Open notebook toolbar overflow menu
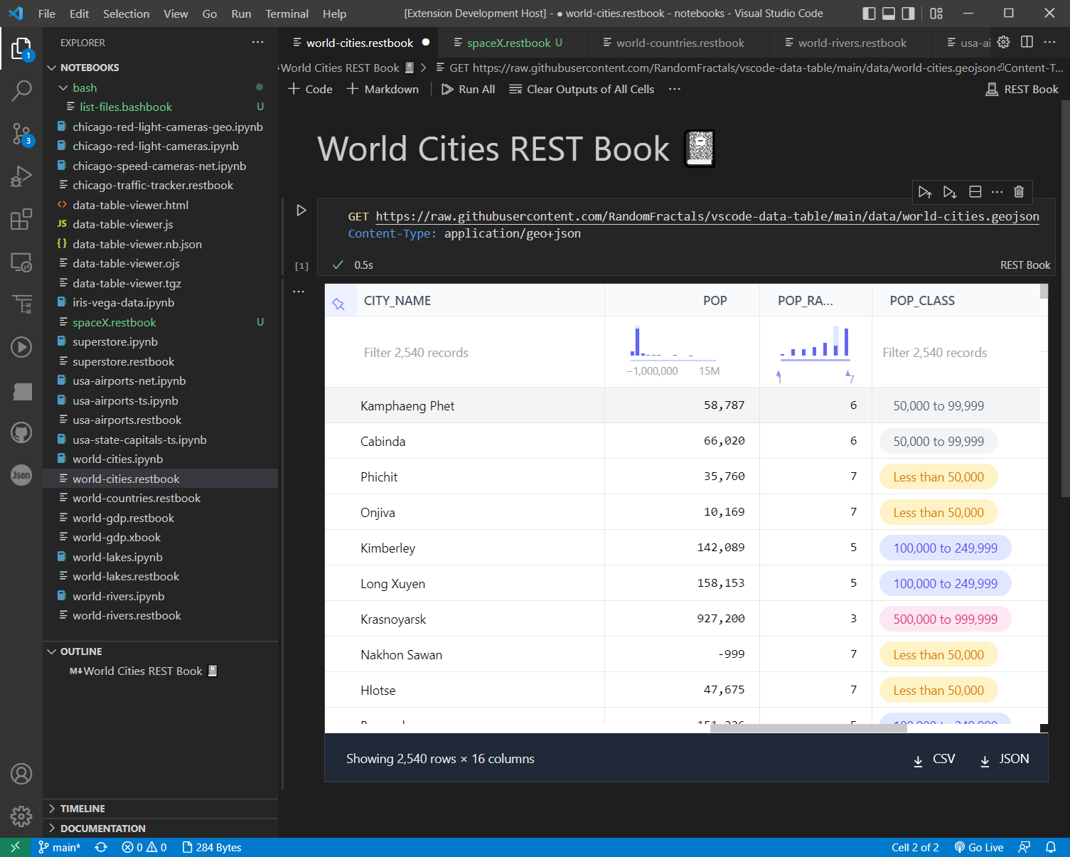Image resolution: width=1070 pixels, height=857 pixels. [x=675, y=89]
